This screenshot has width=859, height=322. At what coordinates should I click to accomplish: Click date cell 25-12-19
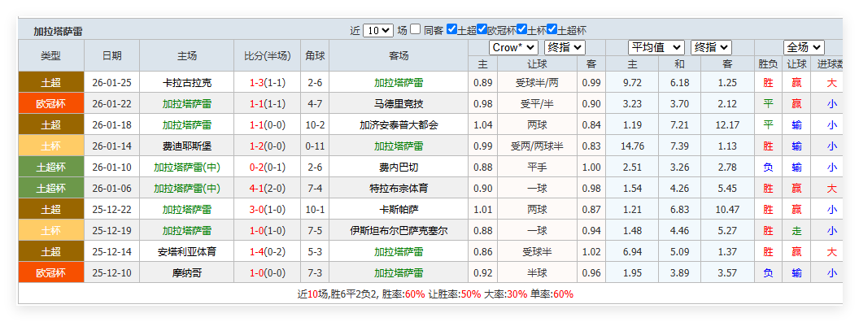111,231
